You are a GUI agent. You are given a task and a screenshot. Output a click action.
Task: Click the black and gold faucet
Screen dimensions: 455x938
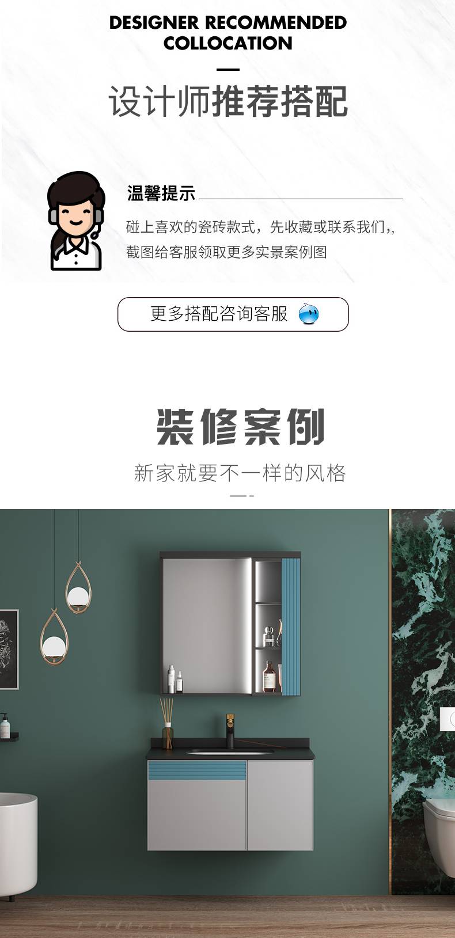230,730
